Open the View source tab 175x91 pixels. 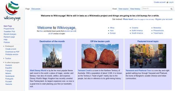[123, 9]
